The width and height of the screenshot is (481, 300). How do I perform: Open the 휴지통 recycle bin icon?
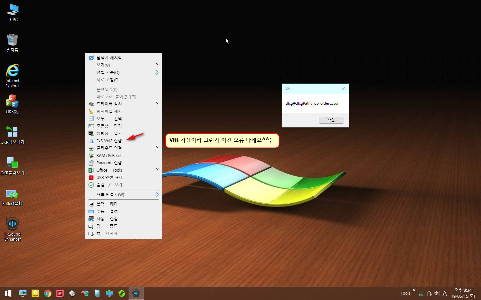(x=12, y=43)
